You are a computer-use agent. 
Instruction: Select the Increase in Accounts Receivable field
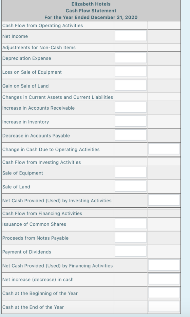(130, 107)
